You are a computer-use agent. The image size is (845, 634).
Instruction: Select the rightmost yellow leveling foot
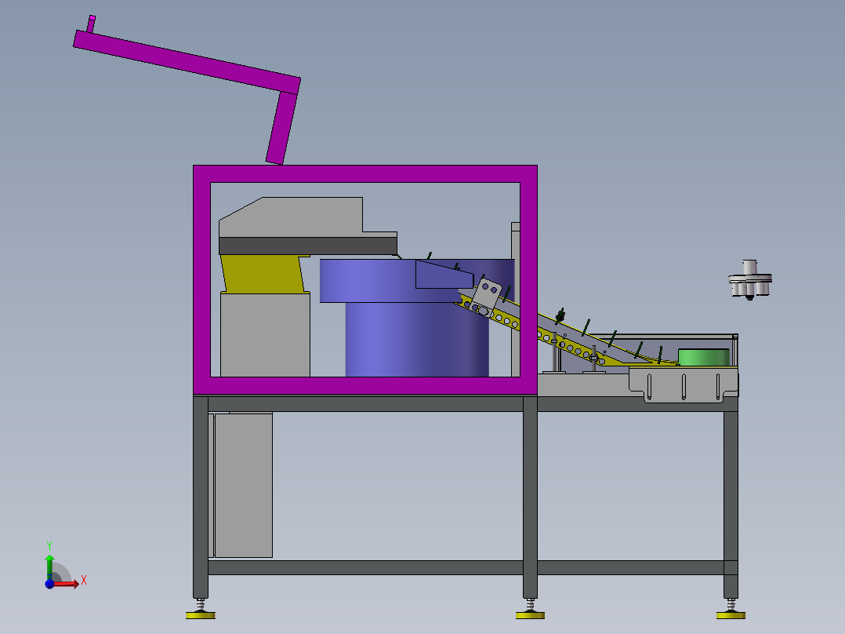click(731, 615)
